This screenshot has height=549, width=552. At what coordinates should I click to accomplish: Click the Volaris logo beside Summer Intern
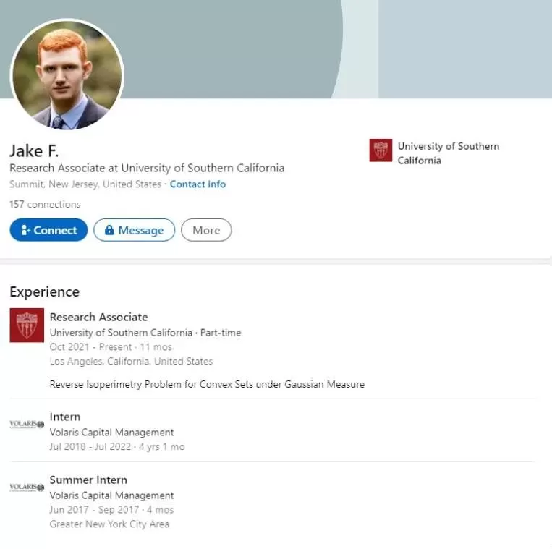coord(27,488)
